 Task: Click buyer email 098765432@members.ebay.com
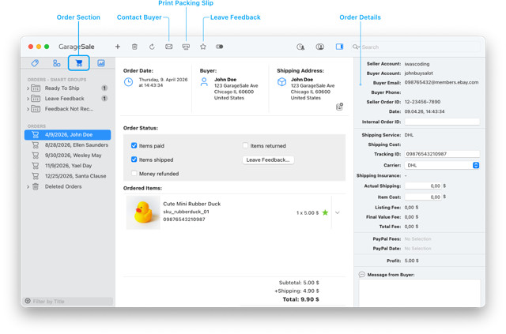(441, 83)
